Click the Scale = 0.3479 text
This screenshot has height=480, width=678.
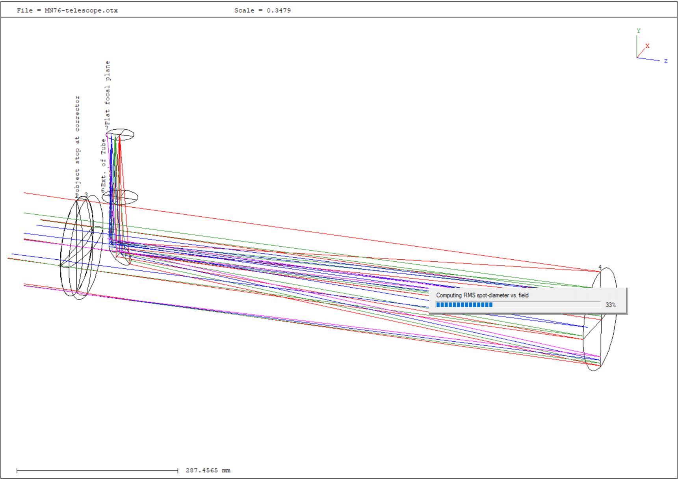coord(262,11)
